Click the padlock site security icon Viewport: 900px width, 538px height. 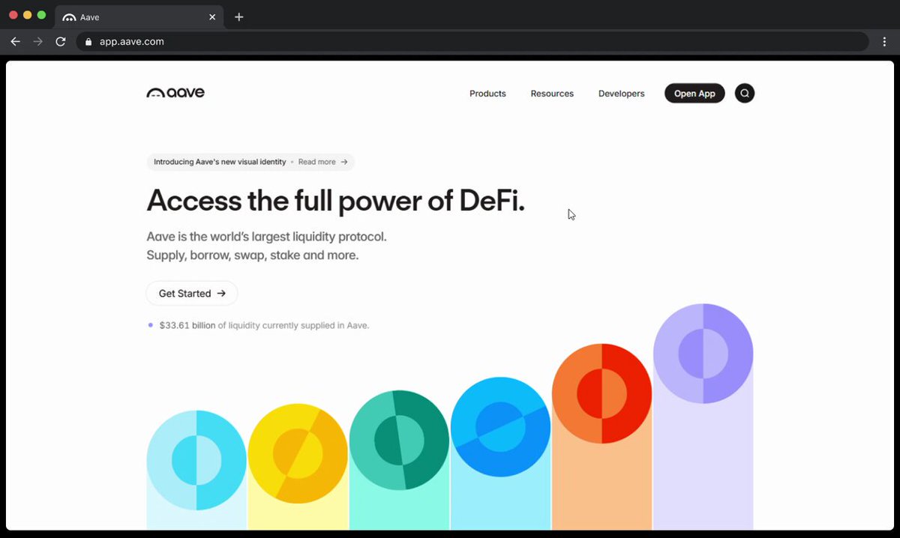click(88, 42)
